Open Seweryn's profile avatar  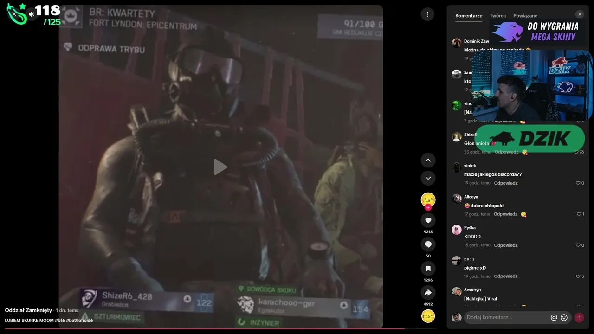pos(457,292)
